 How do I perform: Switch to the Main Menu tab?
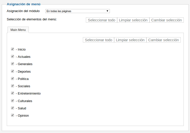click(x=18, y=30)
